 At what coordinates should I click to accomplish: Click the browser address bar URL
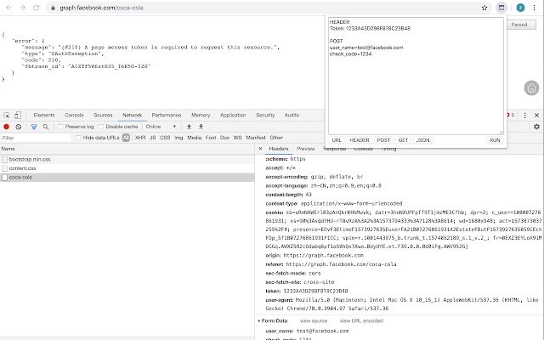[101, 8]
